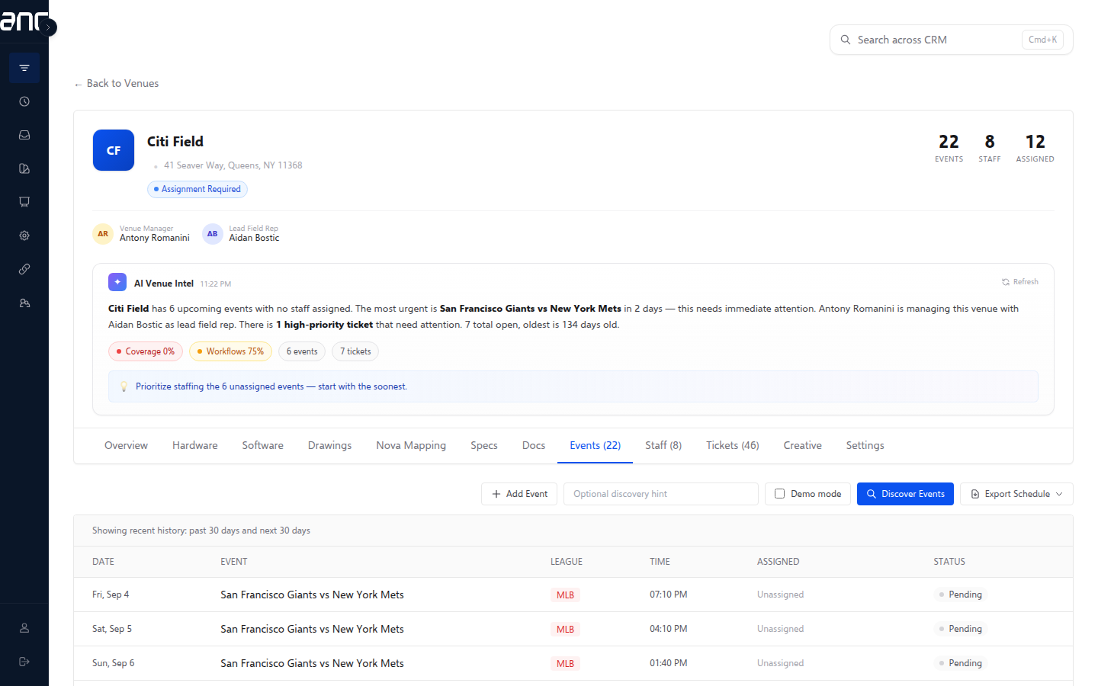Click the CF venue avatar
Screen dimensions: 1098x686
(114, 150)
